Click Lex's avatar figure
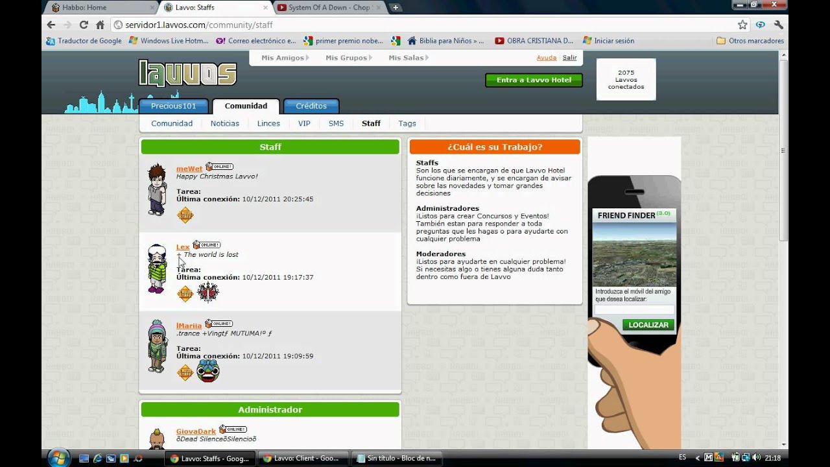 pyautogui.click(x=157, y=269)
